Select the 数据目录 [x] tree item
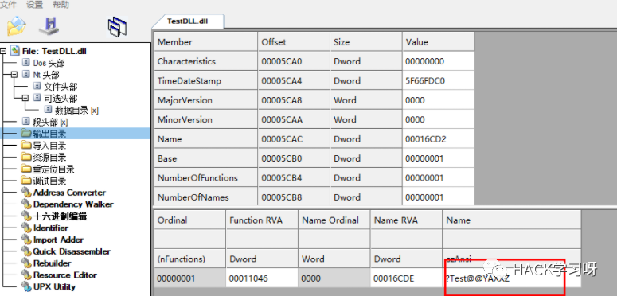This screenshot has height=296, width=617. 76,110
